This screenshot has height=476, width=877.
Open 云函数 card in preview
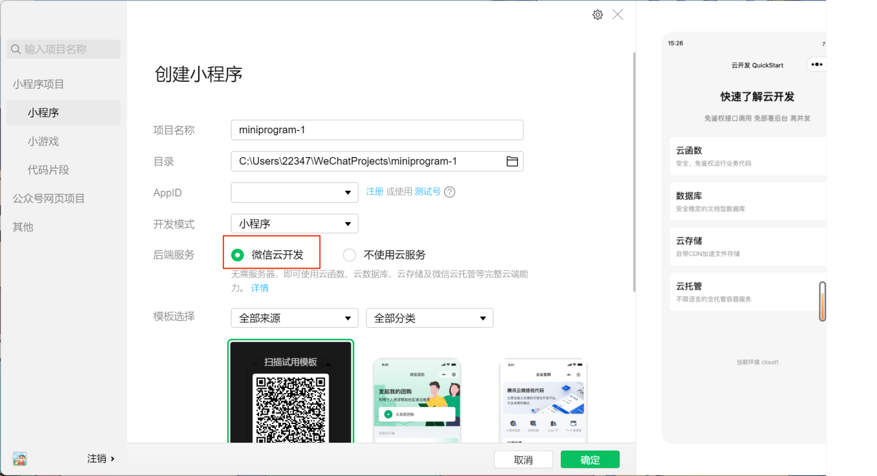pos(748,156)
